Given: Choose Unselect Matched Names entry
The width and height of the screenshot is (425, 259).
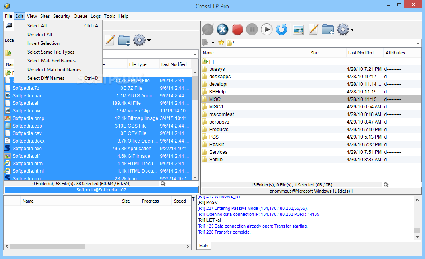Looking at the screenshot, I should (58, 70).
